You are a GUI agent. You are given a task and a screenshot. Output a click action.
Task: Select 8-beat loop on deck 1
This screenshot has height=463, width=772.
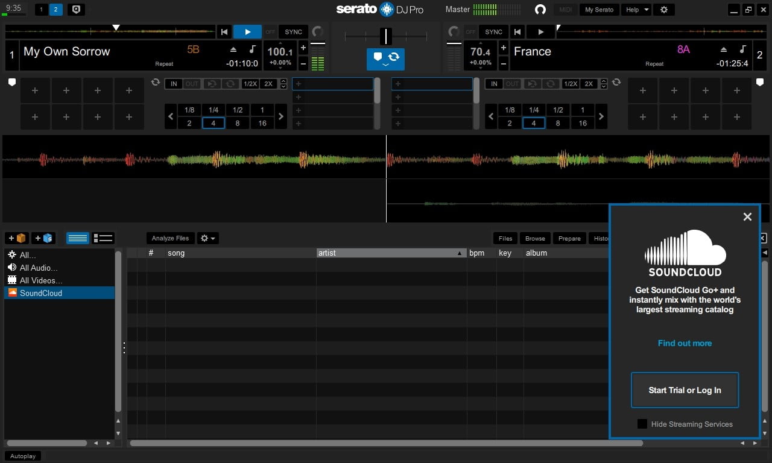click(238, 123)
